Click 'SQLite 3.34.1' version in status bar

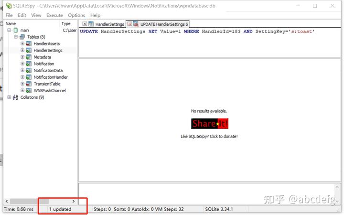(x=219, y=209)
